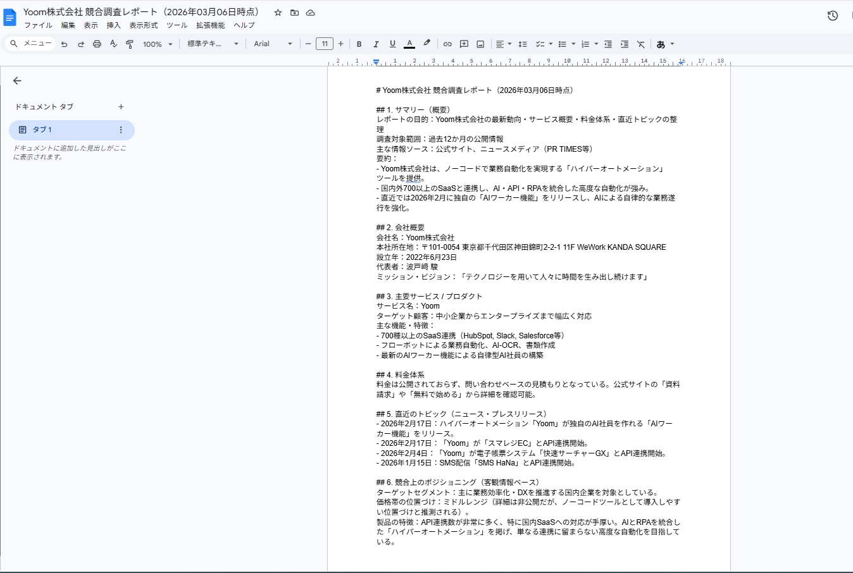
Task: Apply a checklist
Action: pos(540,44)
